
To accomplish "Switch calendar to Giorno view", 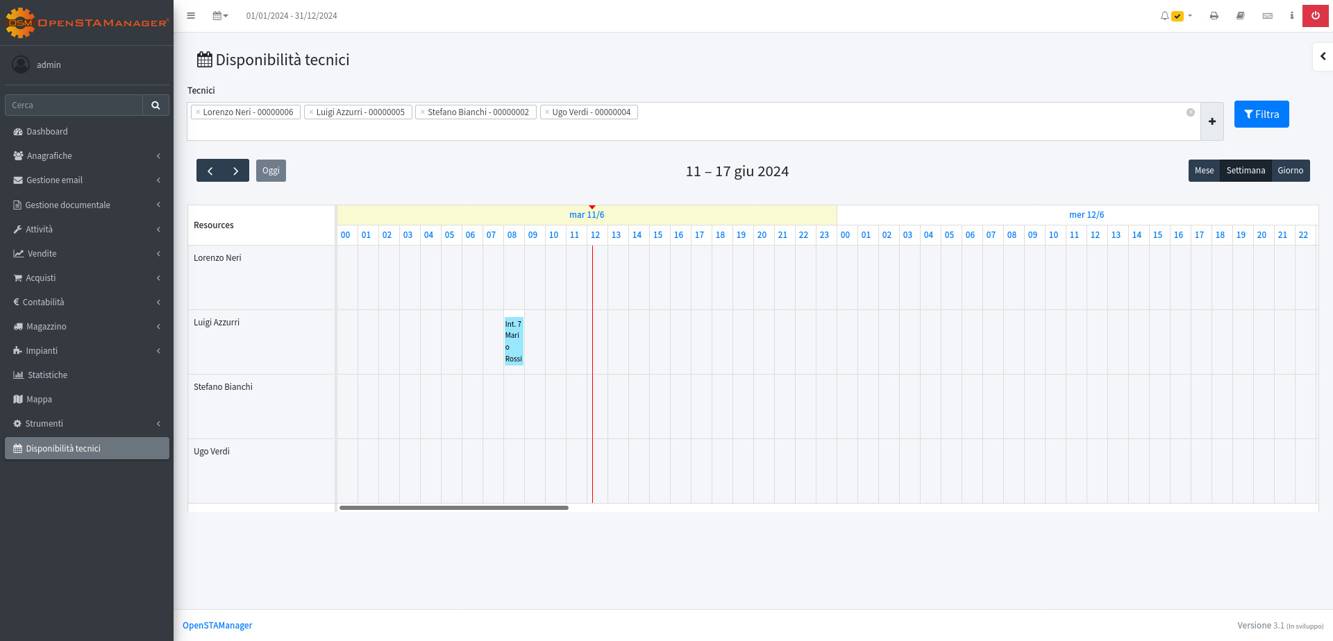I will tap(1290, 171).
